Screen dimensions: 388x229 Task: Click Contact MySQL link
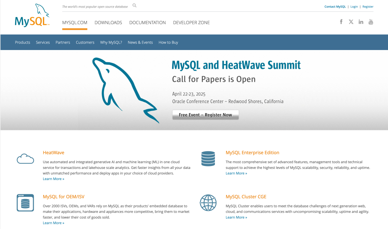click(335, 7)
